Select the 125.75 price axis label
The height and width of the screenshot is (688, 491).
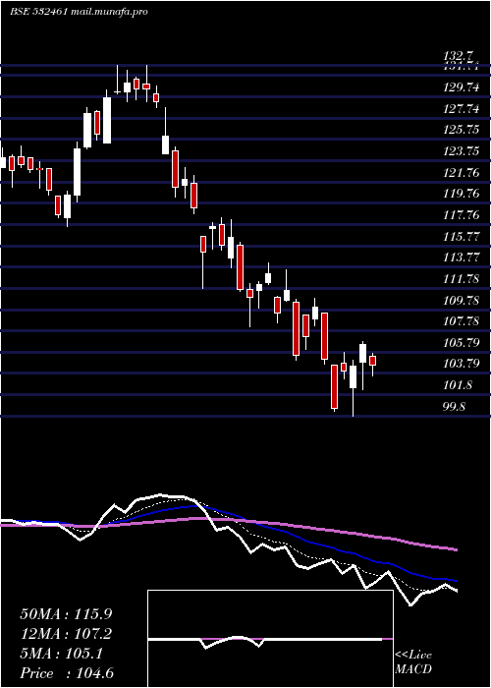tap(461, 131)
